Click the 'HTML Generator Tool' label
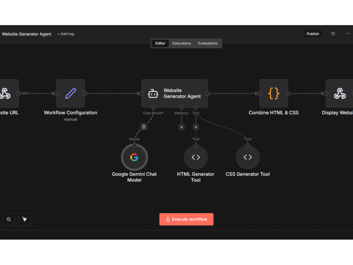This screenshot has height=265, width=353. [196, 177]
